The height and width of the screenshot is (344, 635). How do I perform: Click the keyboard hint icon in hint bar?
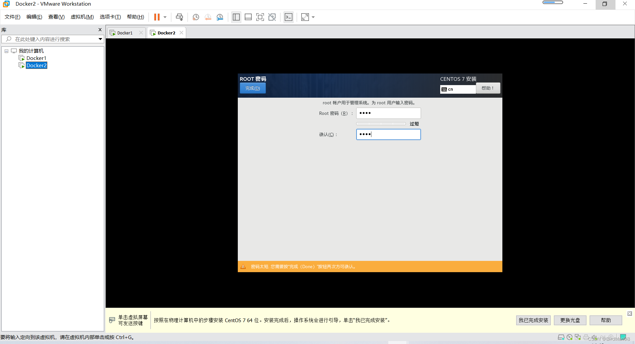point(112,320)
